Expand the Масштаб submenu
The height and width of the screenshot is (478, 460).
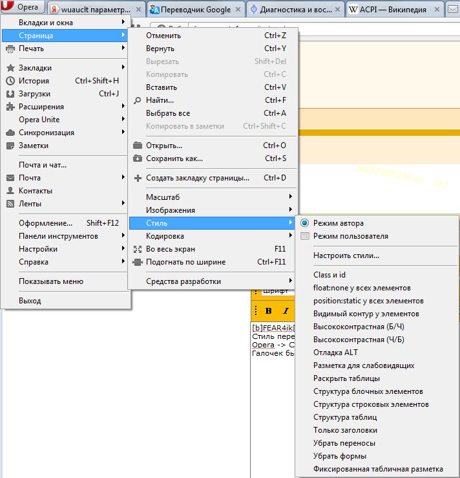click(x=212, y=197)
